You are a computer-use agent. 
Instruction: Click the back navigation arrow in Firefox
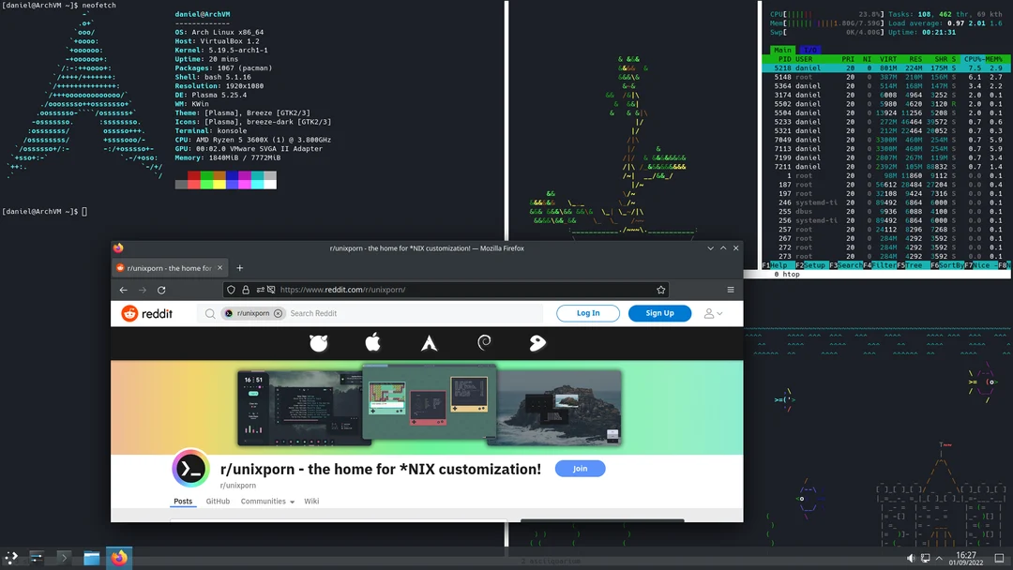coord(123,290)
